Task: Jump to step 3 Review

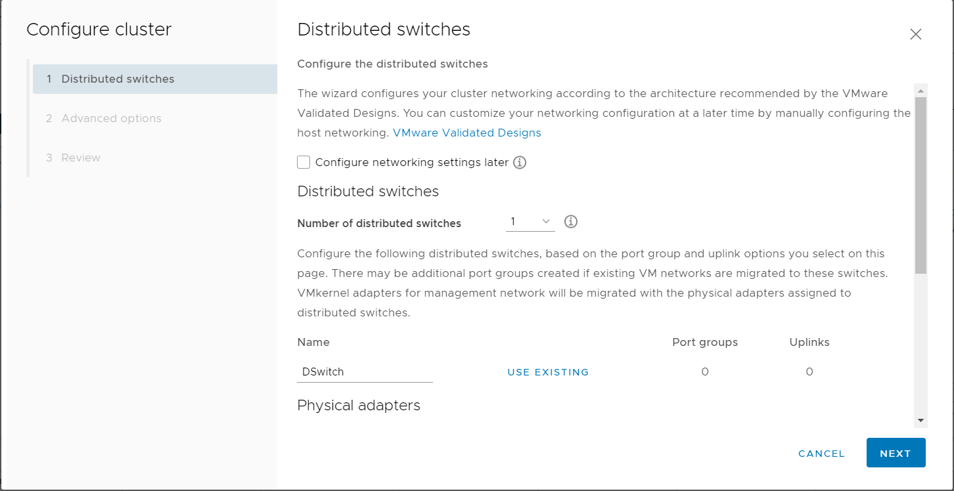Action: pyautogui.click(x=81, y=158)
